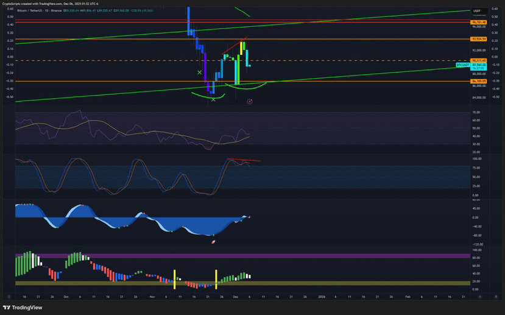The image size is (505, 315).
Task: Click the 92,000.00 price axis value
Action: point(479,50)
